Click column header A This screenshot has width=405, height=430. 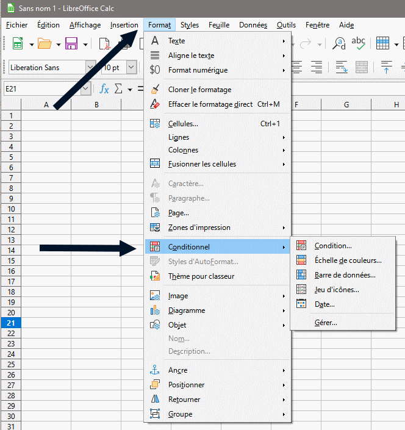click(46, 105)
